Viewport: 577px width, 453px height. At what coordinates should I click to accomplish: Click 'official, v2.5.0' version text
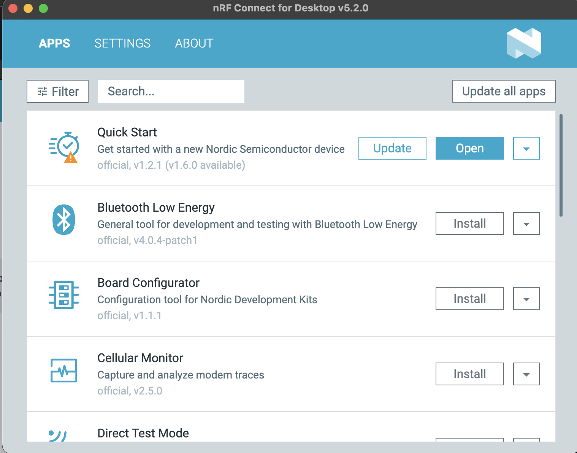coord(130,391)
